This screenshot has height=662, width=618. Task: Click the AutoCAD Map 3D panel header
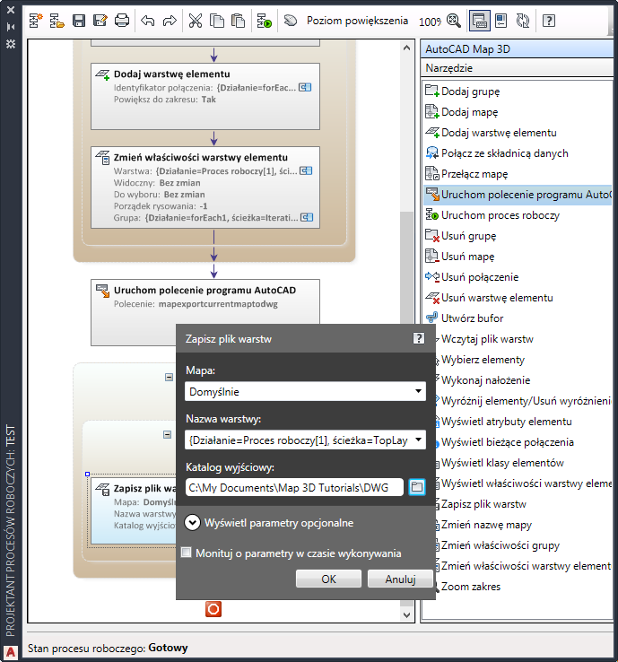point(518,49)
